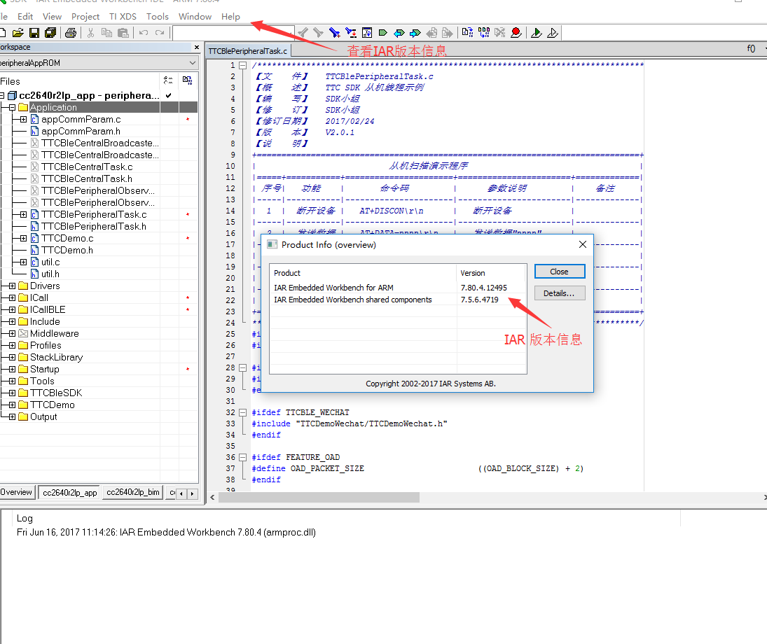The image size is (767, 644).
Task: Open the Tools menu
Action: tap(158, 17)
